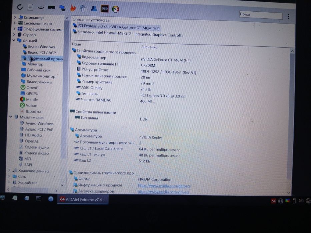The width and height of the screenshot is (311, 233).
Task: Click the Поле column header
Action: click(x=76, y=44)
